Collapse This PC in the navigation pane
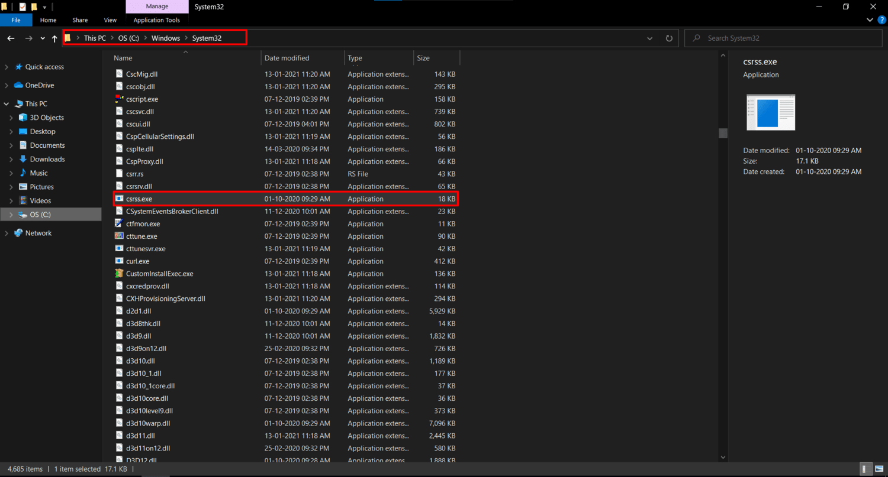 (5, 103)
